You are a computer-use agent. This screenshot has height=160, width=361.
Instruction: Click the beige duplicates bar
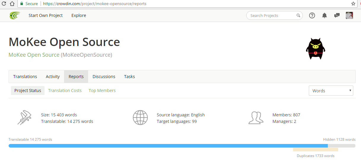(x=316, y=150)
